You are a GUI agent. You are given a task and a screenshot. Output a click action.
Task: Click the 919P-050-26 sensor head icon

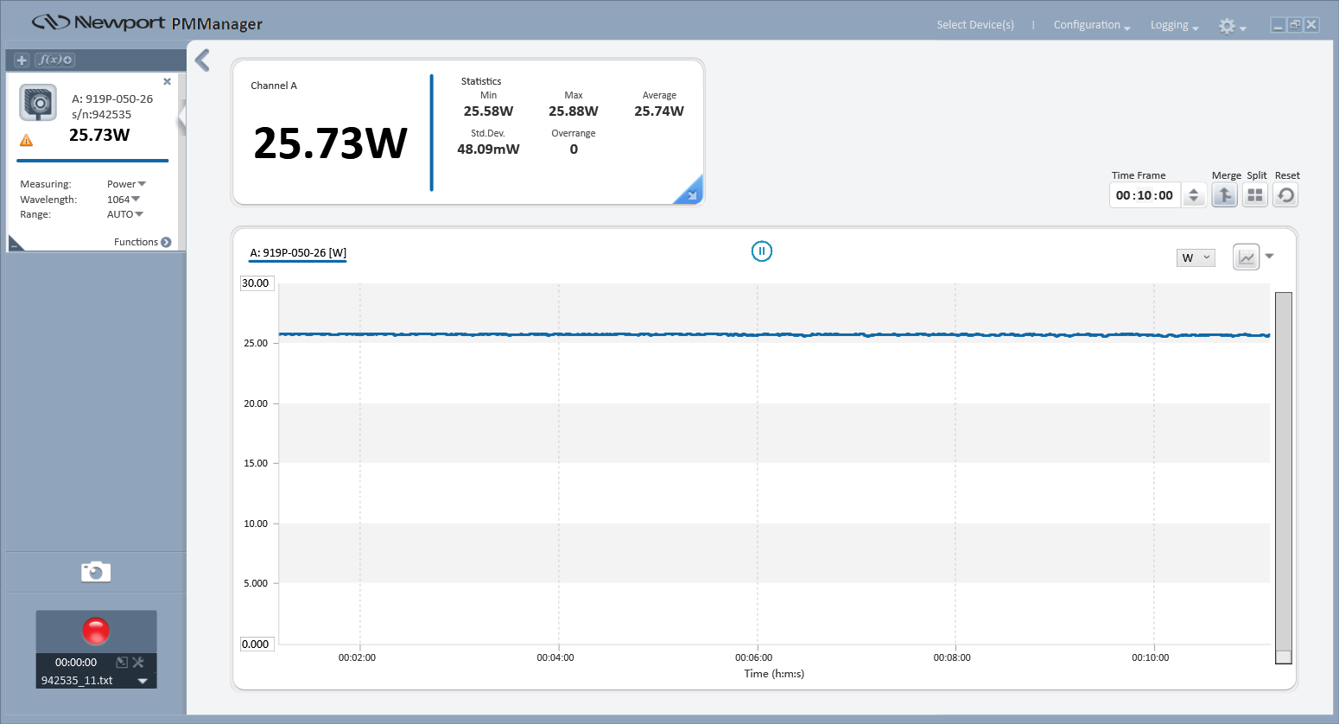38,103
